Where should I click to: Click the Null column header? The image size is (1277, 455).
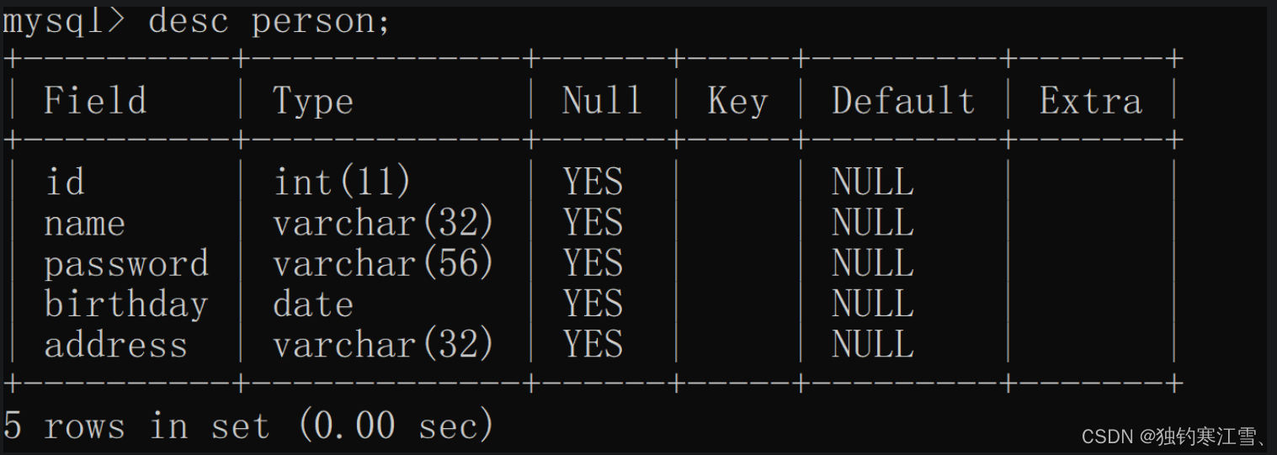602,101
